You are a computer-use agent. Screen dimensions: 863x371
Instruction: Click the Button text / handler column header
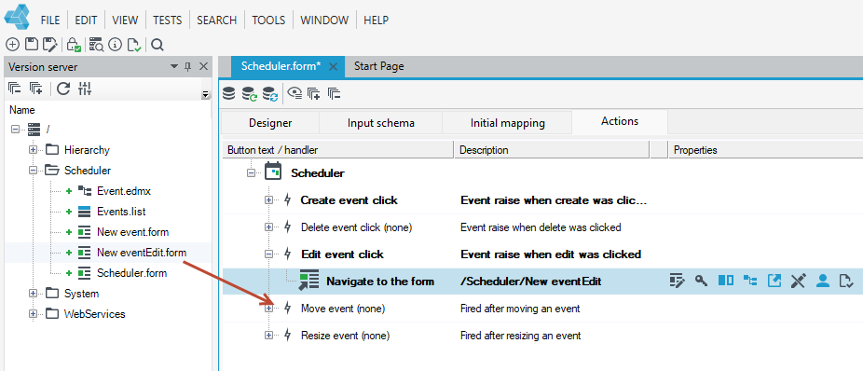[x=338, y=150]
